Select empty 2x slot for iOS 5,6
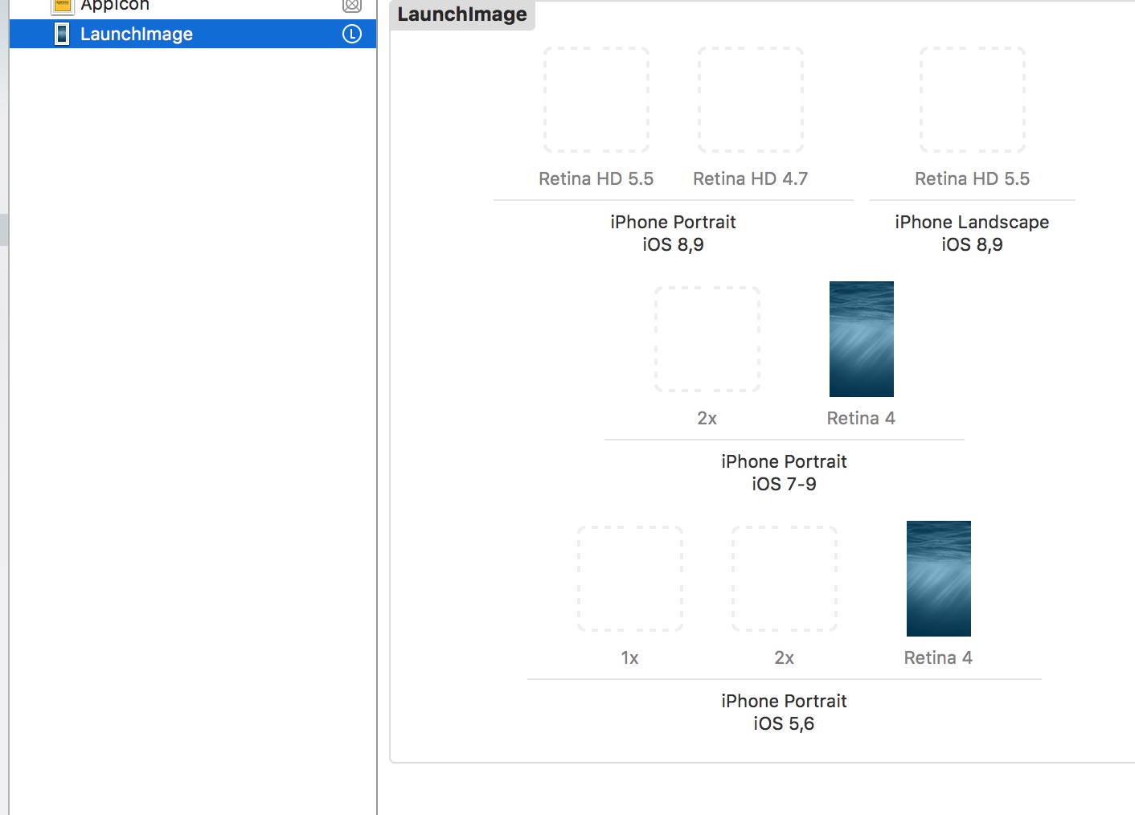 (785, 579)
